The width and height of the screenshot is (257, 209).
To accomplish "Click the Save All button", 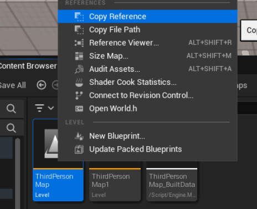I will tap(13, 85).
